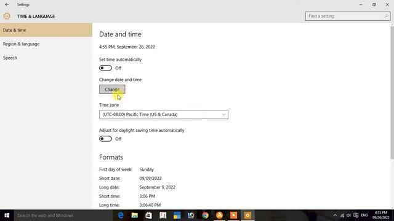Click the Change date and time button
Screen dimensions: 394x221
pyautogui.click(x=112, y=89)
